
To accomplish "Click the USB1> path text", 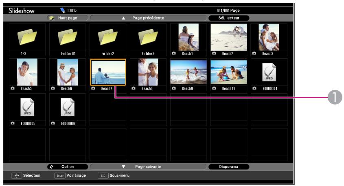I will [x=72, y=11].
